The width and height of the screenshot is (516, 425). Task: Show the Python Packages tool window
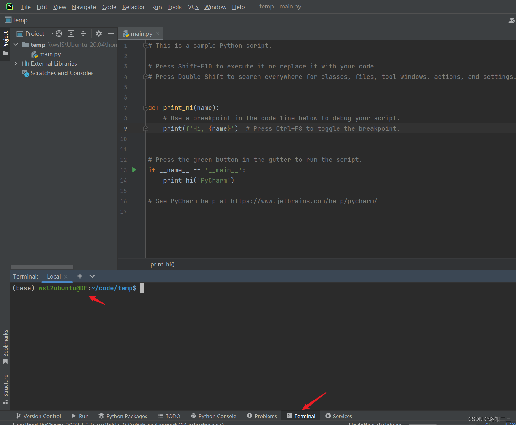[x=123, y=416]
